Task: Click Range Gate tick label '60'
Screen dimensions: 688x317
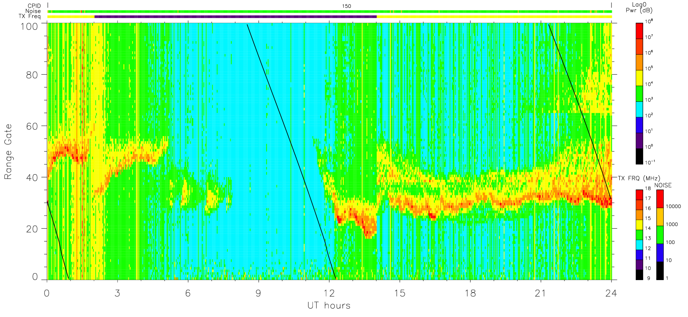Action: (x=32, y=126)
